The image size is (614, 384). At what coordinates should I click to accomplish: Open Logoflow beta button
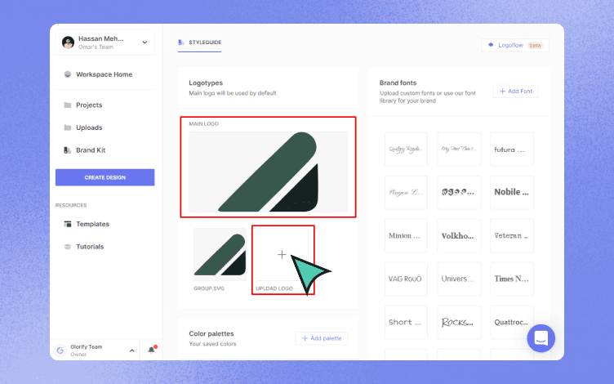[x=515, y=46]
